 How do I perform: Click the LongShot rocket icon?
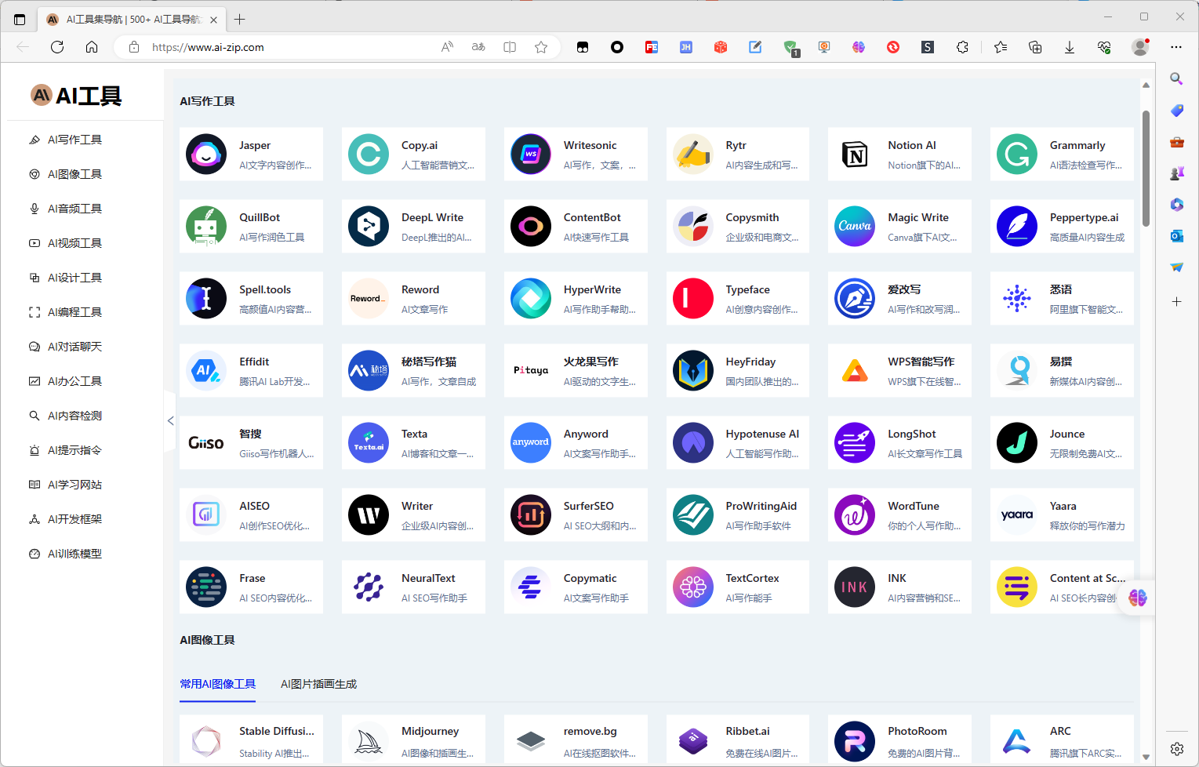(855, 443)
